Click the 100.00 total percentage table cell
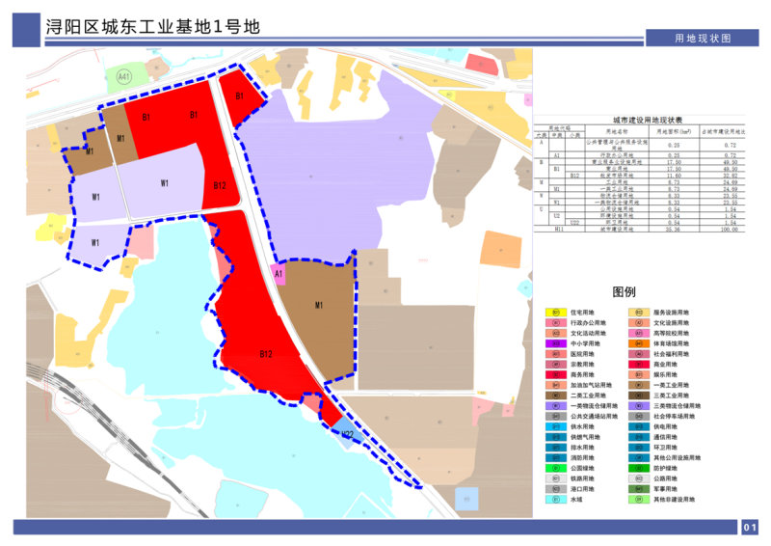771x546 pixels. (730, 230)
